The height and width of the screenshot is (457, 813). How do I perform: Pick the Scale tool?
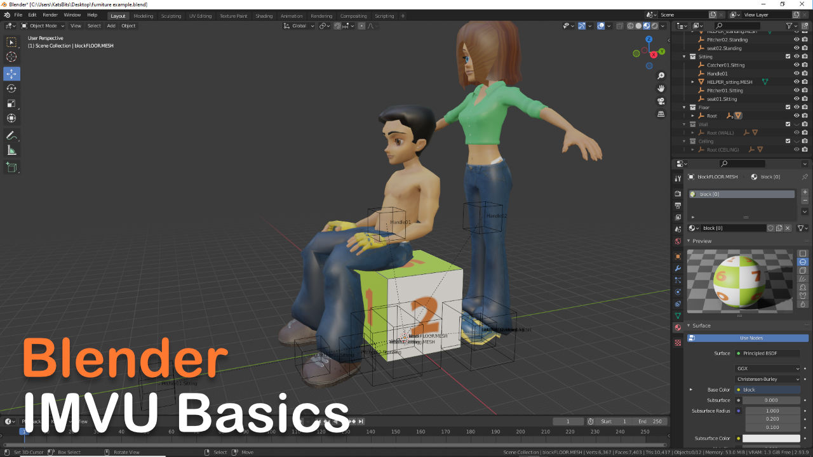point(11,103)
